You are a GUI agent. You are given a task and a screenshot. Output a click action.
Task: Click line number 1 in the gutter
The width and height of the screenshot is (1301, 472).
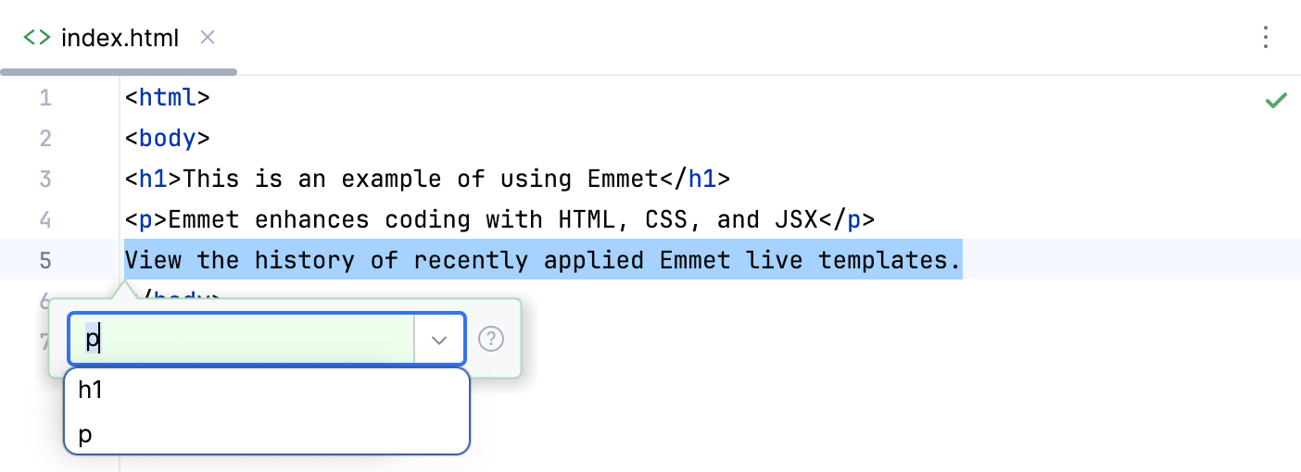click(x=45, y=97)
